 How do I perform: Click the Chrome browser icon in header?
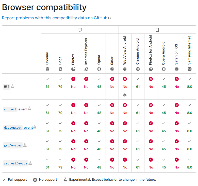[47, 69]
